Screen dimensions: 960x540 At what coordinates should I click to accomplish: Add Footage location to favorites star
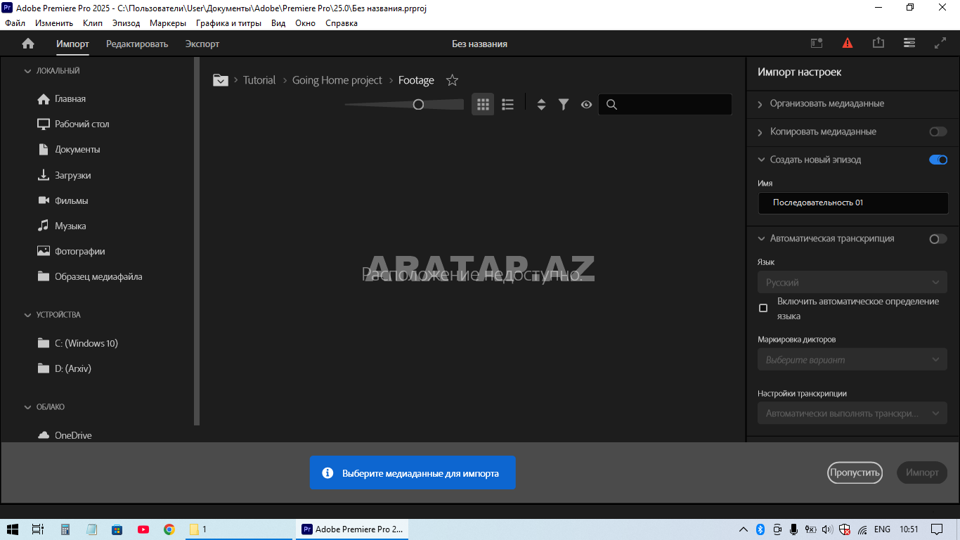click(x=452, y=80)
